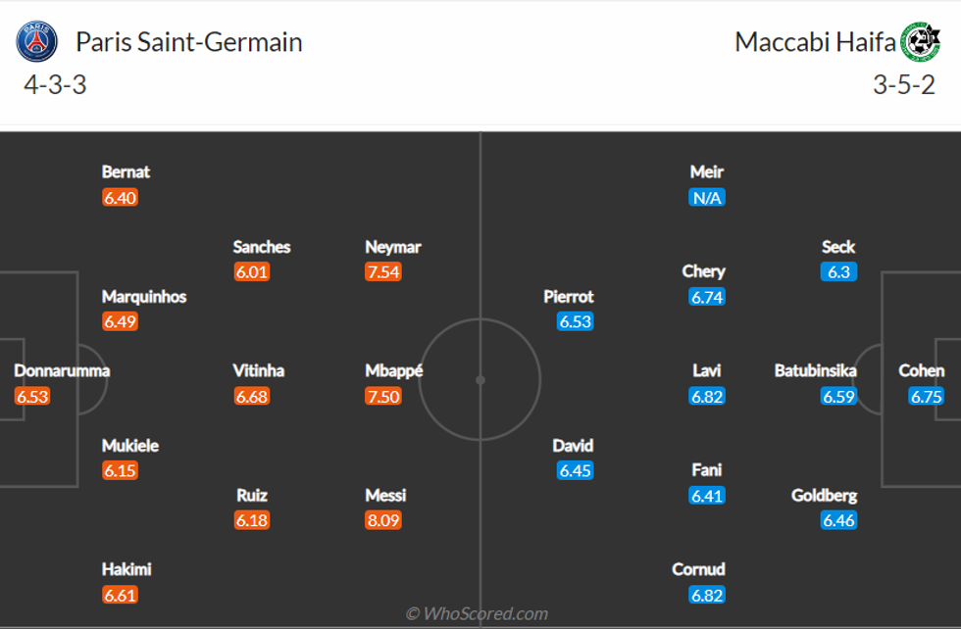Select Messi's 8.09 rating badge
The width and height of the screenshot is (961, 629).
(383, 520)
